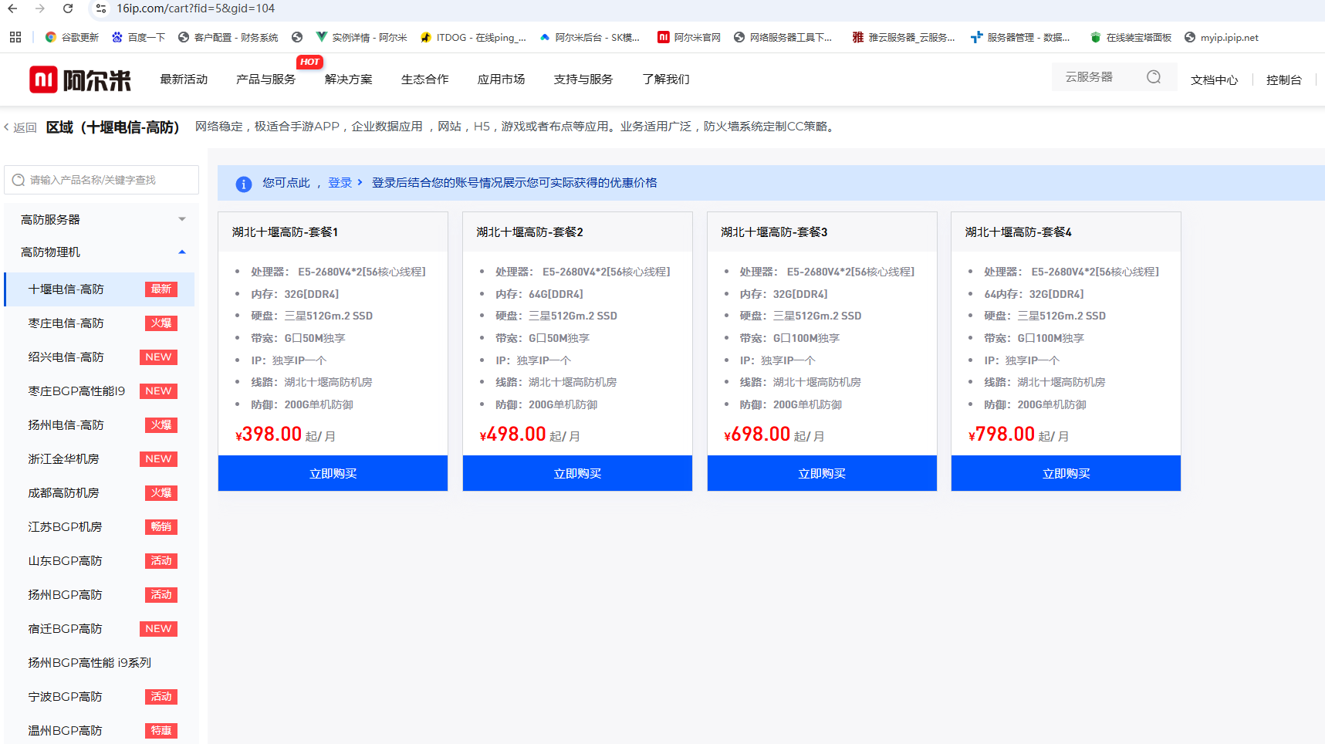This screenshot has width=1325, height=744.
Task: Open the 网络服务器工具下 bookmark
Action: coord(782,37)
